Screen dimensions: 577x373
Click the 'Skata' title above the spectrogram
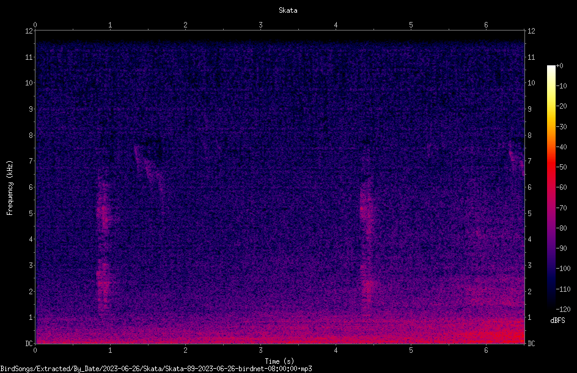click(288, 10)
